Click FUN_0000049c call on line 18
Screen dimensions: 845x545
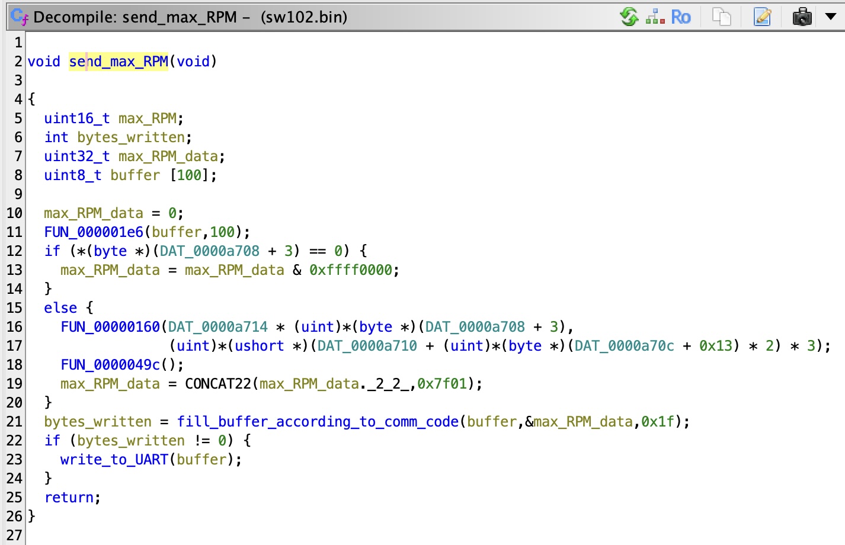pos(110,365)
